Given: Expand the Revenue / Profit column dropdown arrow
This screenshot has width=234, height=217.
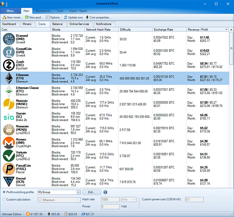Looking at the screenshot, I should point(226,30).
